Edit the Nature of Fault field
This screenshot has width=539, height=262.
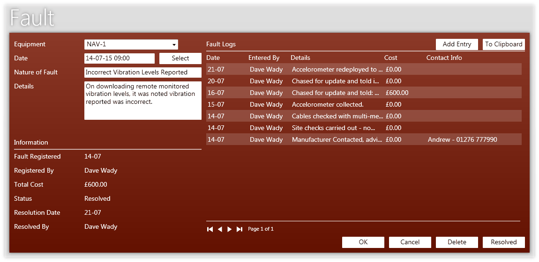pyautogui.click(x=142, y=73)
